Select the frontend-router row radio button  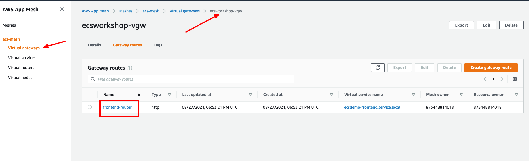(x=90, y=107)
